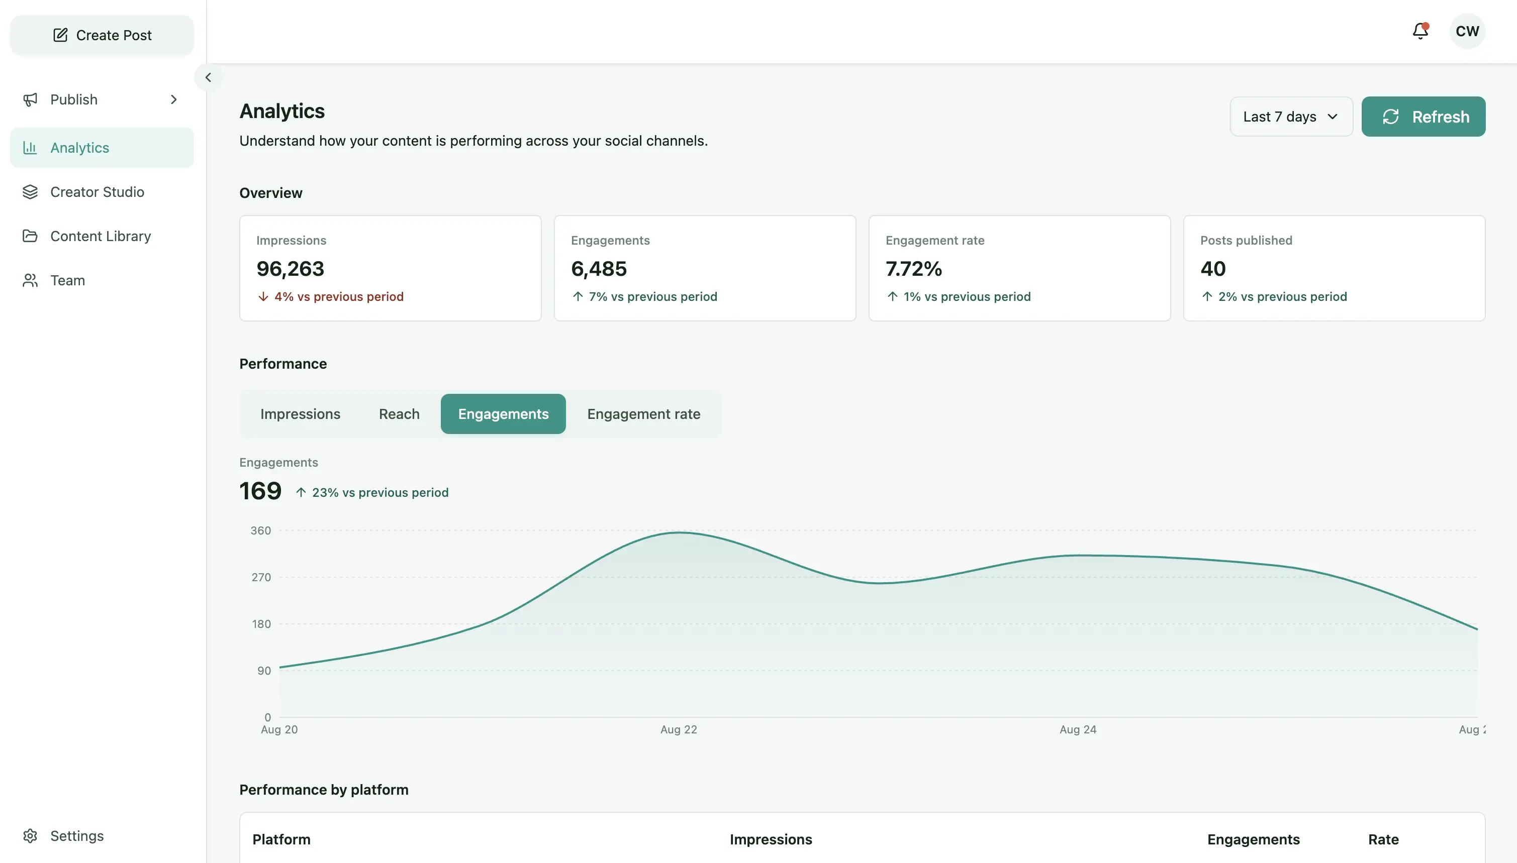Click the Refresh button
The height and width of the screenshot is (863, 1517).
pos(1424,117)
